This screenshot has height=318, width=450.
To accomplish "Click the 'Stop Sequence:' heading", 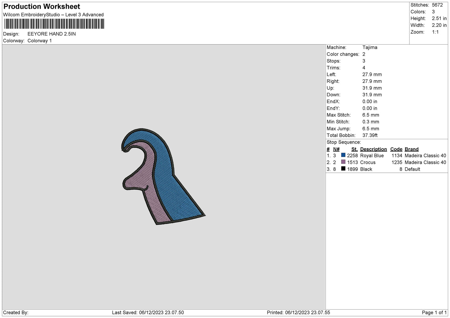I will click(x=344, y=142).
